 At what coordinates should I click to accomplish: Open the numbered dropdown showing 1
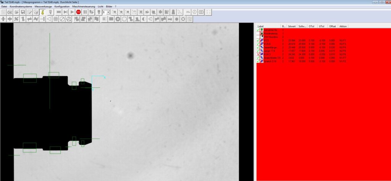point(108,12)
